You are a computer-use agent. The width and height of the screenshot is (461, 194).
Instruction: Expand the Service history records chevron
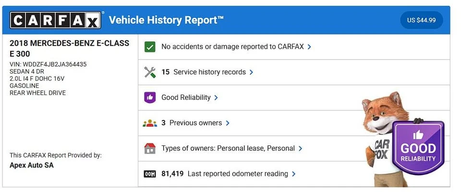pyautogui.click(x=251, y=72)
